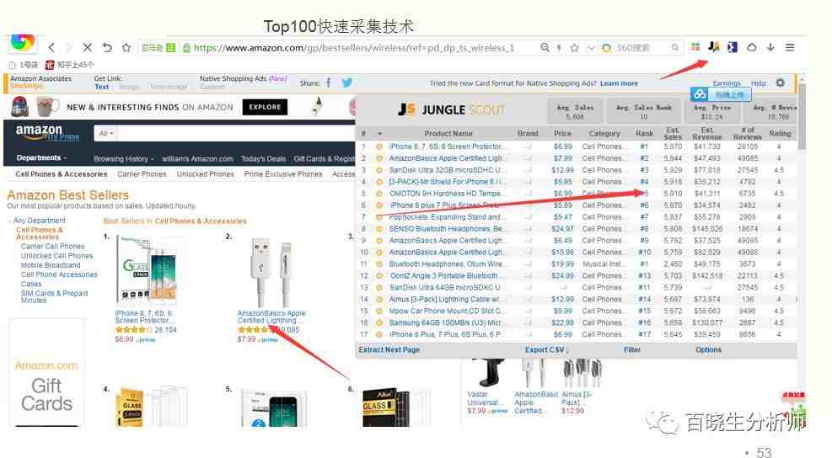Open the downloads arrow icon
Image resolution: width=832 pixels, height=458 pixels.
(770, 47)
